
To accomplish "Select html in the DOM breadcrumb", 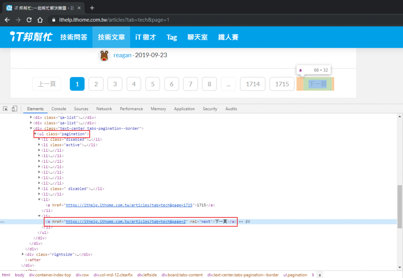I will click(6, 275).
